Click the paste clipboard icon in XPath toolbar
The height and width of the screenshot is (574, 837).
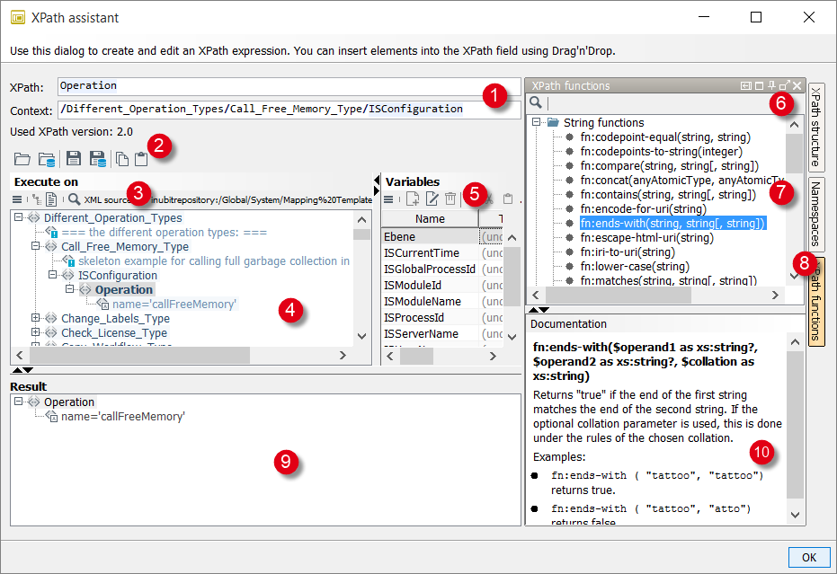coord(140,159)
